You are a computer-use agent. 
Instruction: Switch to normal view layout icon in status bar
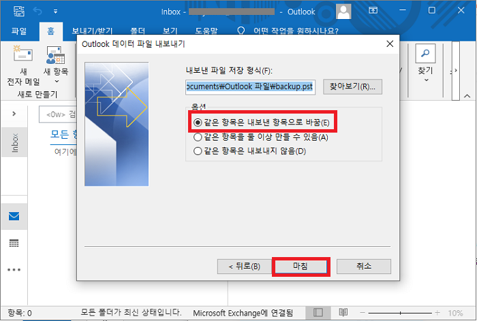[x=318, y=312]
